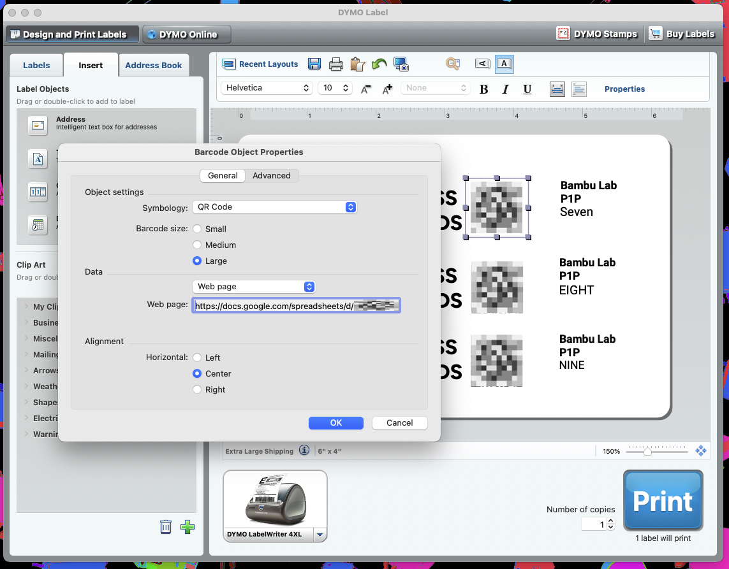The height and width of the screenshot is (569, 729).
Task: Delete object with the trash can icon
Action: [166, 526]
